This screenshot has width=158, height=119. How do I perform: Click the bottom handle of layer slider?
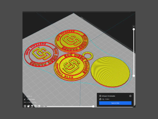(x=134, y=76)
